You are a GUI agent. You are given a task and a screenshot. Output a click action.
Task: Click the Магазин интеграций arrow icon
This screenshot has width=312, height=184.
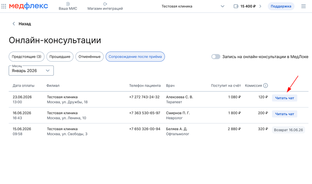tap(105, 4)
